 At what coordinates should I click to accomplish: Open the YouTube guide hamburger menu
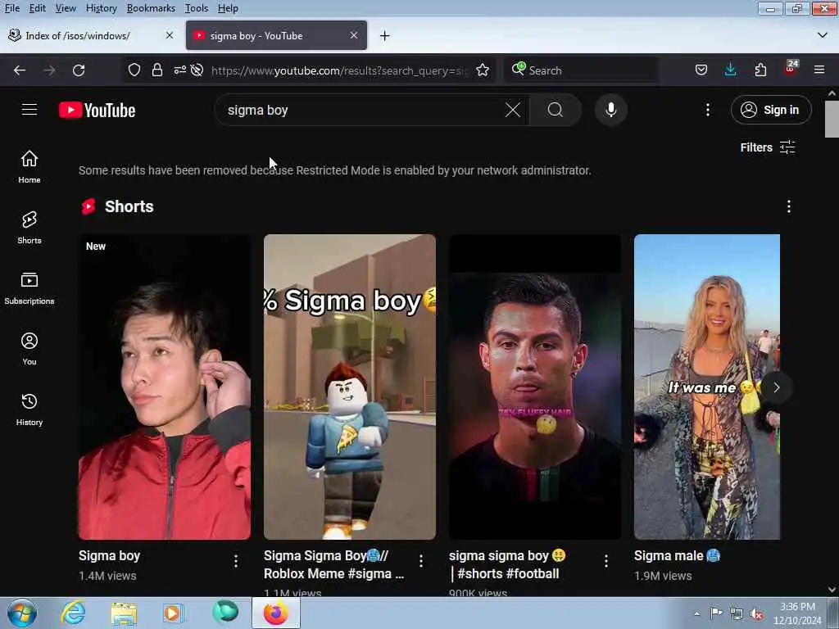click(x=29, y=110)
